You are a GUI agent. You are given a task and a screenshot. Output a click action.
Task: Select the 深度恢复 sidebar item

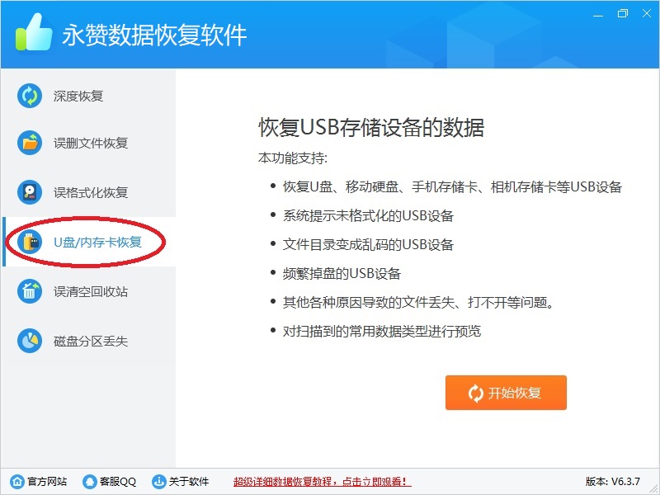coord(89,96)
